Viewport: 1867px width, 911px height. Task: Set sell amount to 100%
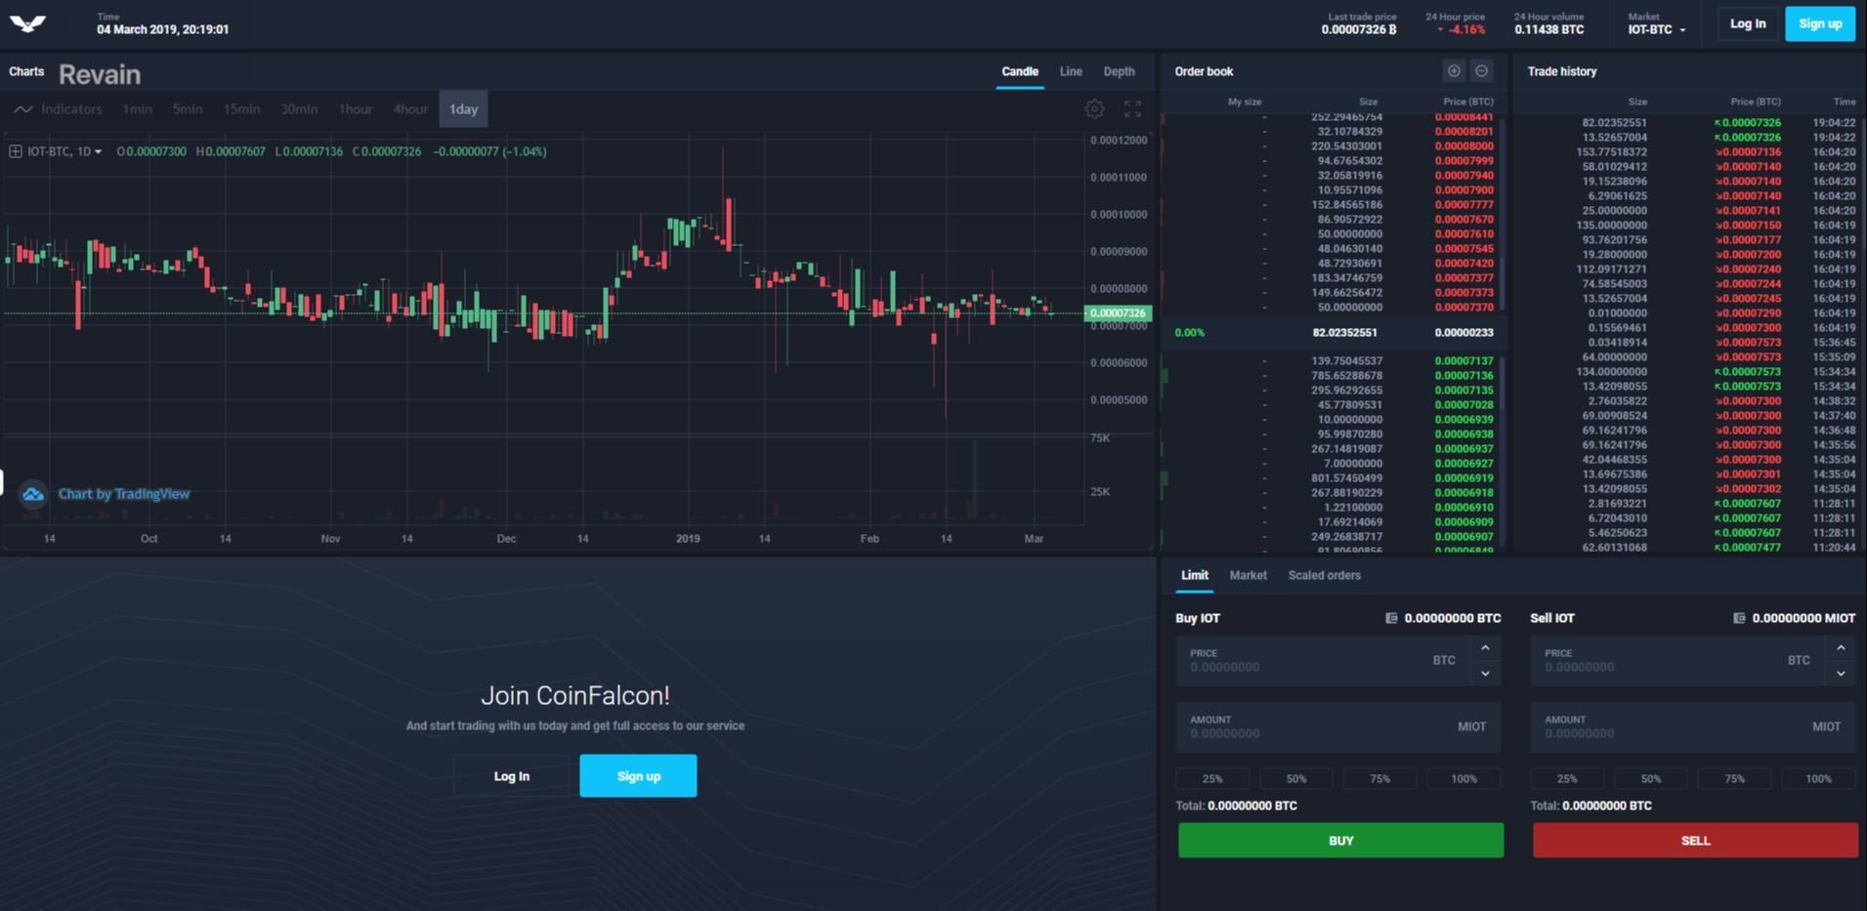tap(1818, 778)
